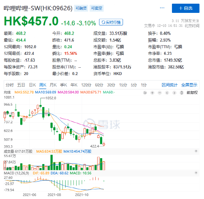Select the 1分 interval tab
Screen dimensions: 204x199
point(144,85)
